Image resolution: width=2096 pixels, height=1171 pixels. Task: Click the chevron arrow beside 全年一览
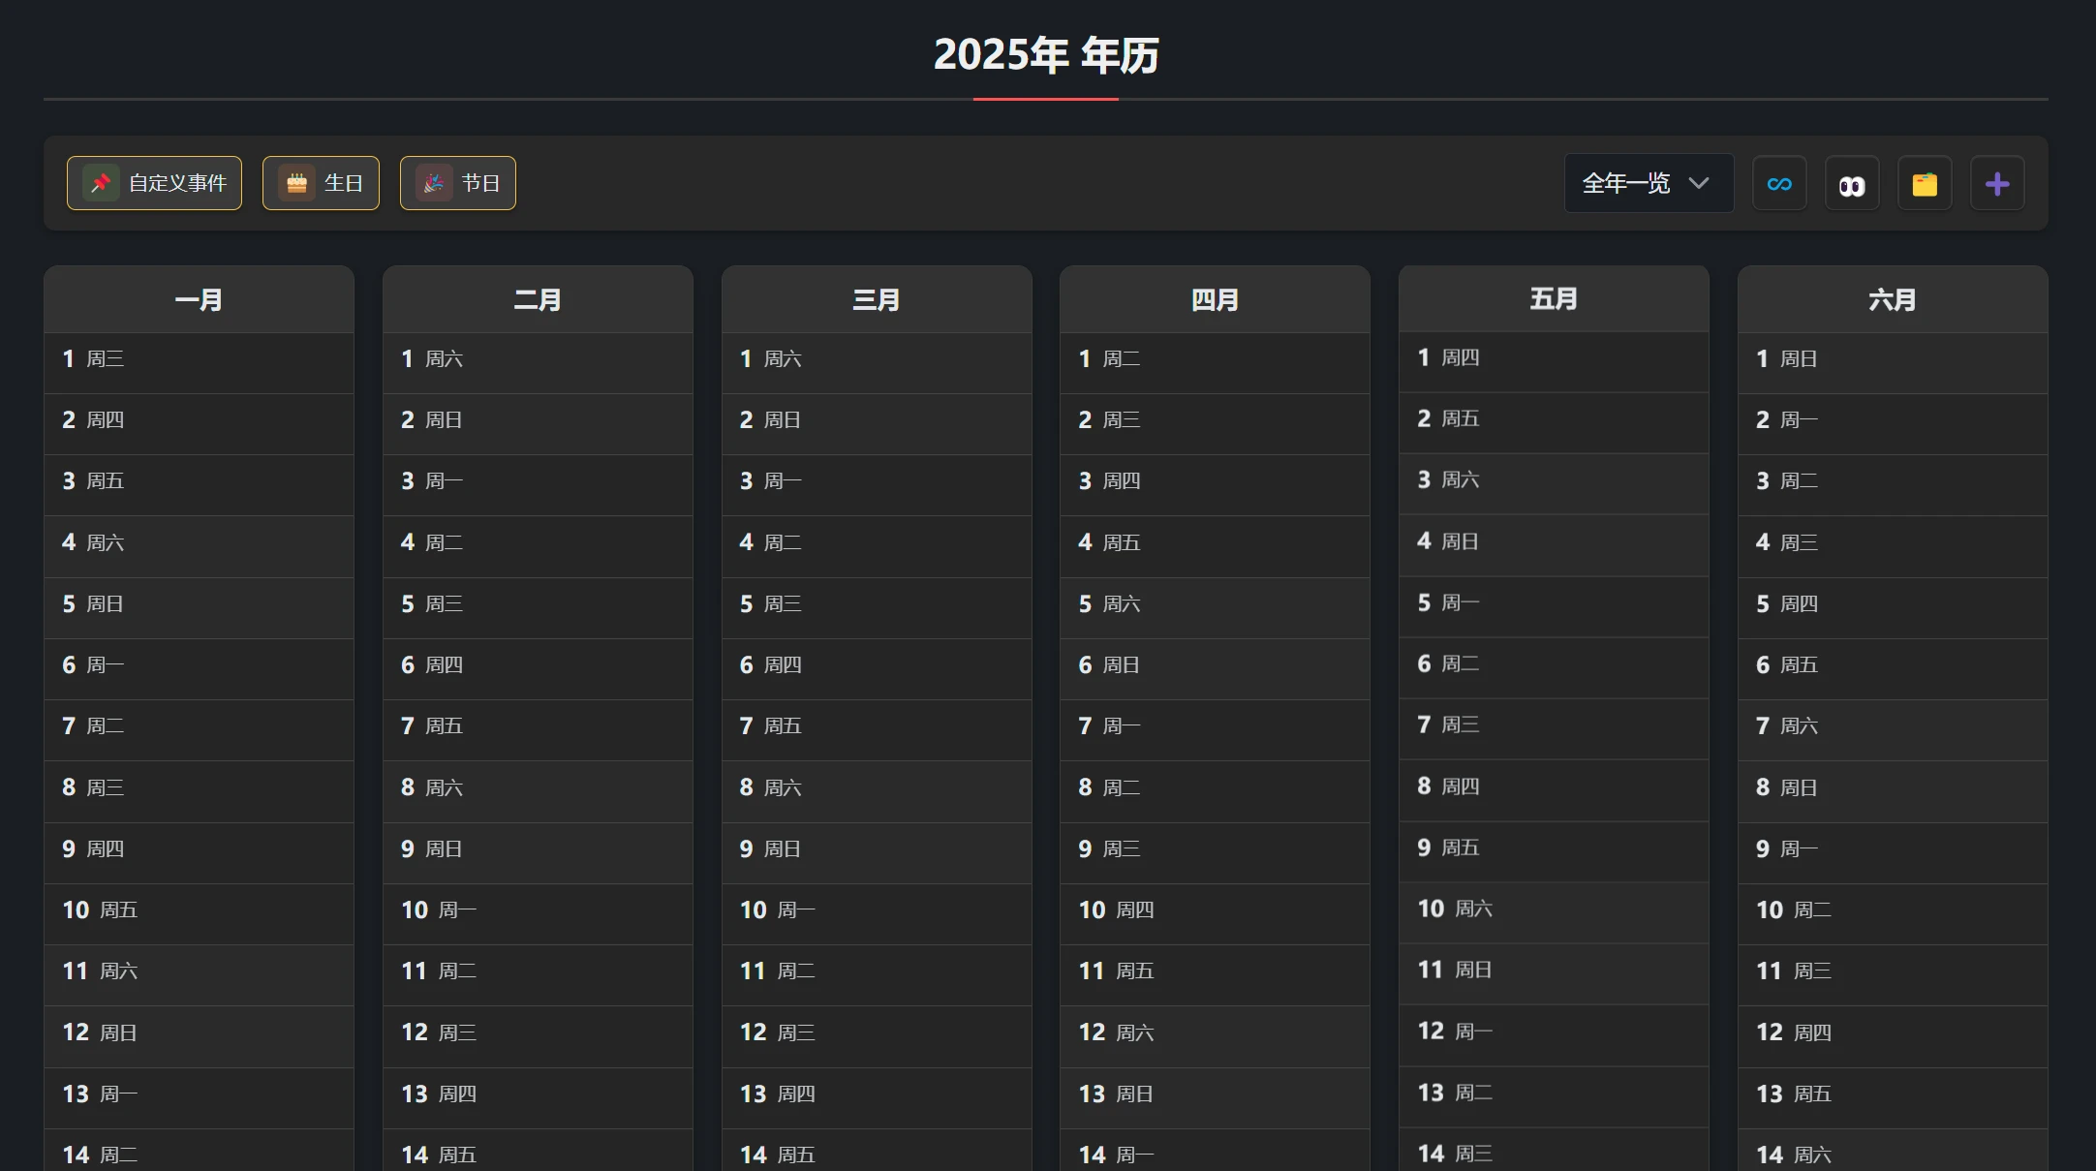tap(1699, 183)
